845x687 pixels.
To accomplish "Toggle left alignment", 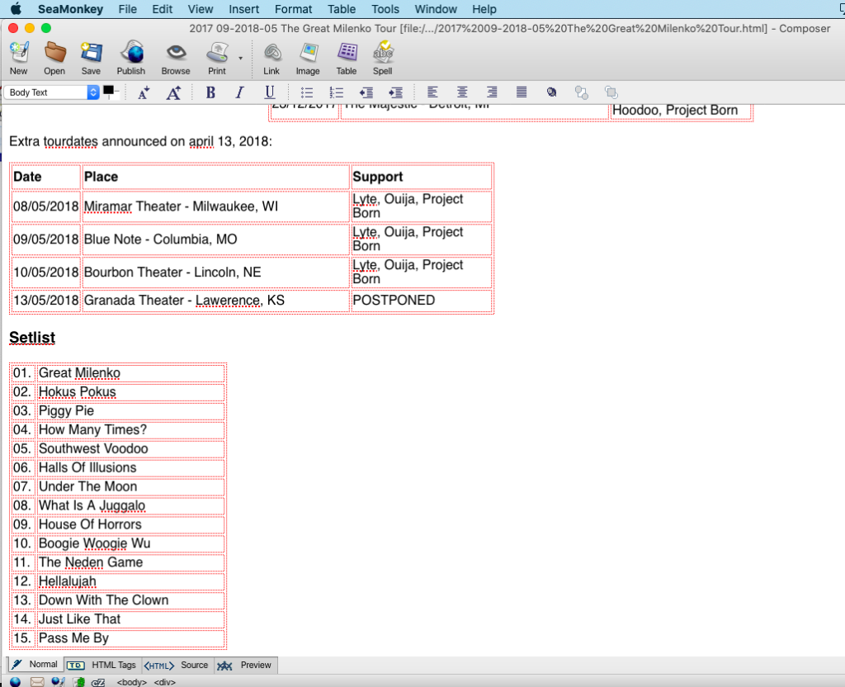I will [x=432, y=92].
